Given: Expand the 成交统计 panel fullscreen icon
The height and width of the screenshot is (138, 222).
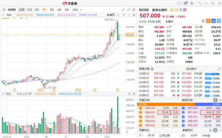Looking at the screenshot, I should click(x=219, y=69).
